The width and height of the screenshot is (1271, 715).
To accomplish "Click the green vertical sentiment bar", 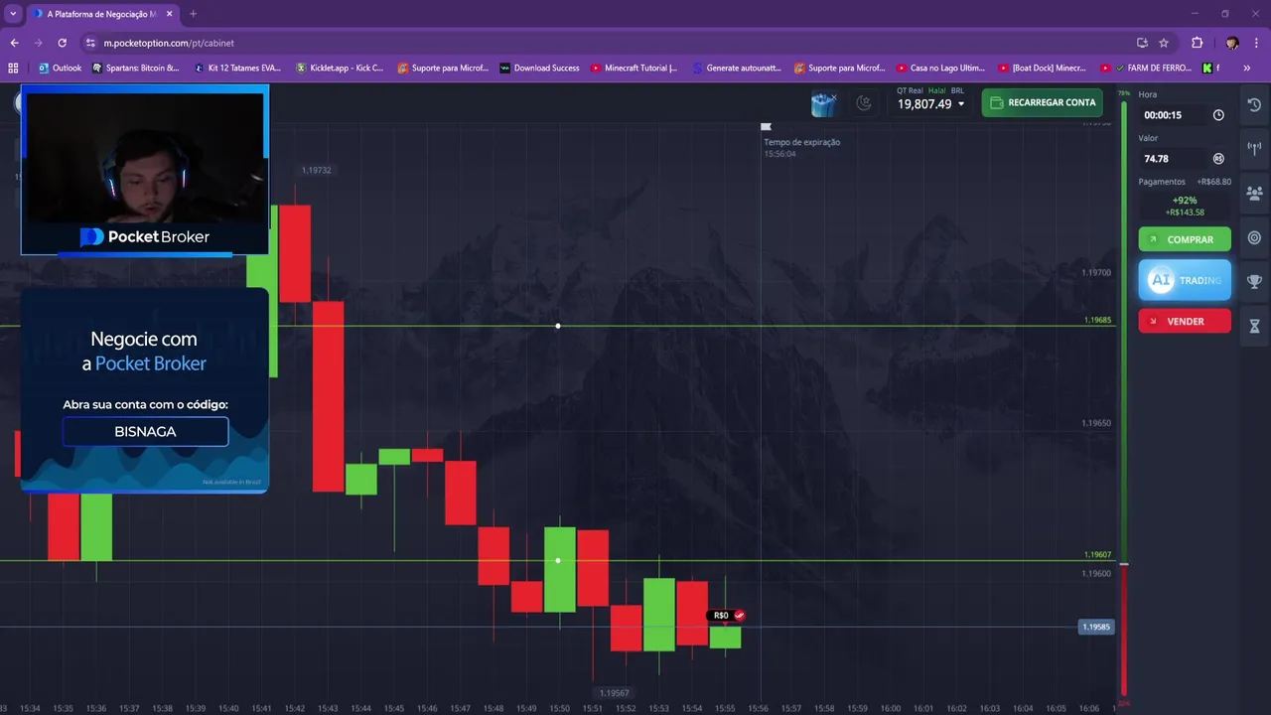I will click(x=1124, y=331).
